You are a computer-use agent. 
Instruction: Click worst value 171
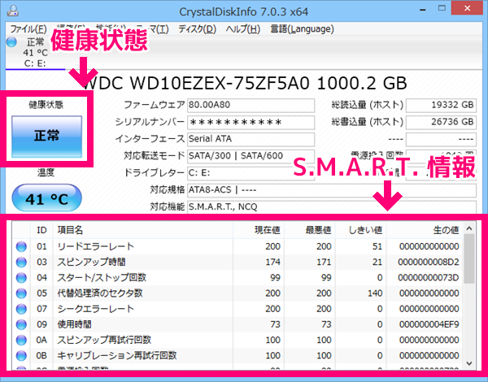[324, 262]
